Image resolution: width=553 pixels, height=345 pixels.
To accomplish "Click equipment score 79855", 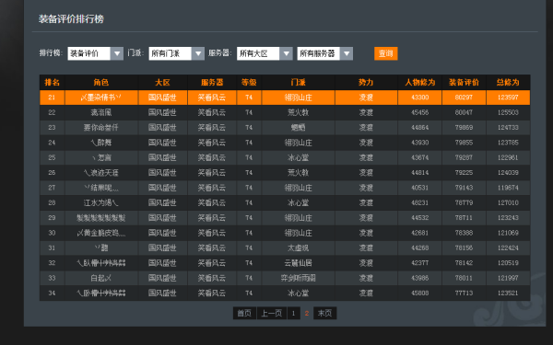I will 464,143.
